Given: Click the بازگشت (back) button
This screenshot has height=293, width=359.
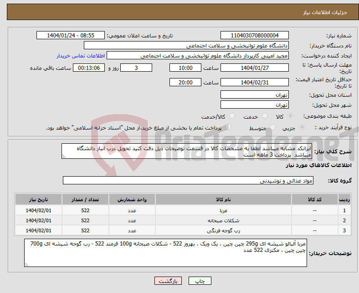Looking at the screenshot, I should tap(168, 281).
